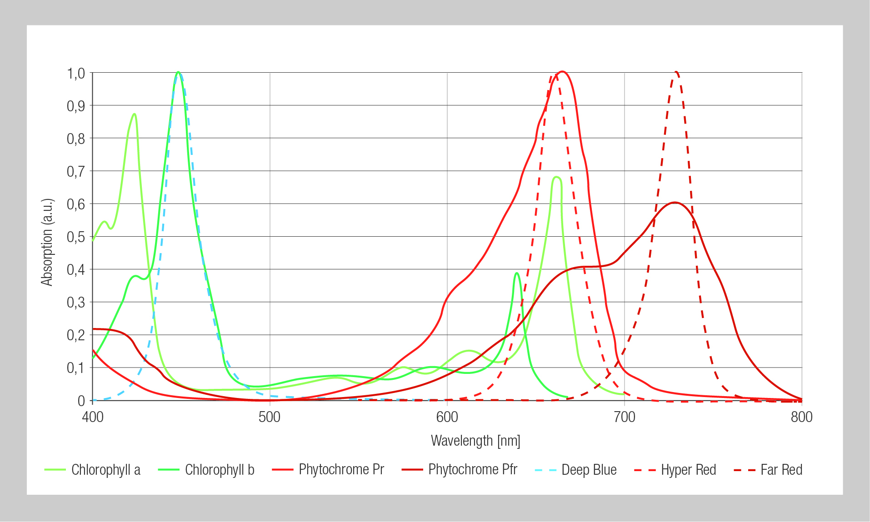Click the 0,2 y-axis tick label
The width and height of the screenshot is (870, 522).
pyautogui.click(x=76, y=335)
